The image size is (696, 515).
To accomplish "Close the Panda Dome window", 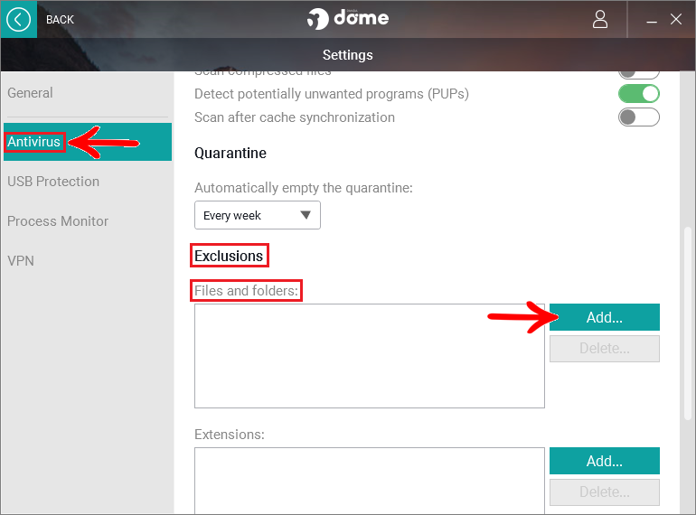I will 676,19.
